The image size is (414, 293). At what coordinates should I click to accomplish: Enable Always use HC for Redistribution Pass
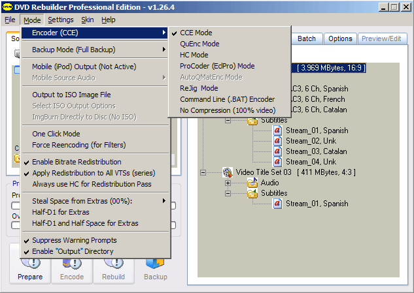95,184
